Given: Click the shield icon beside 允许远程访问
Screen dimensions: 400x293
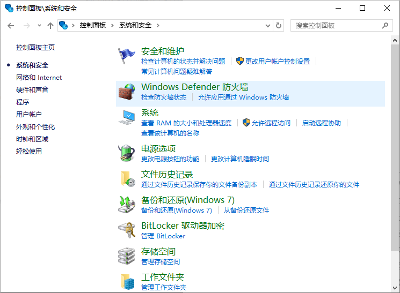Looking at the screenshot, I should [246, 123].
